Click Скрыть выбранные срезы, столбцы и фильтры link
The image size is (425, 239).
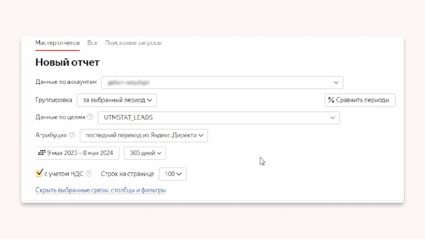click(101, 190)
